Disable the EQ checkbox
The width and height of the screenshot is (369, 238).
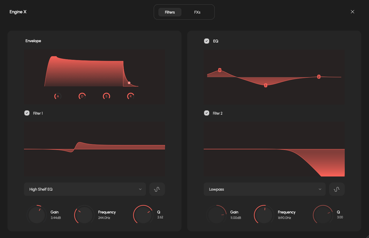tap(207, 41)
